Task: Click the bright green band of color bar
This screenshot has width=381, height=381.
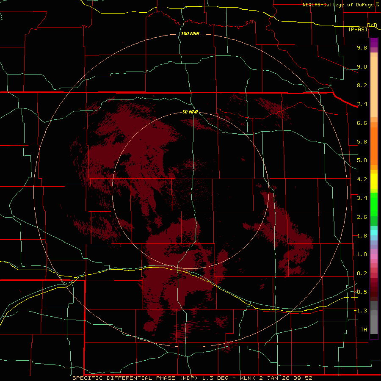Action: tap(374, 204)
